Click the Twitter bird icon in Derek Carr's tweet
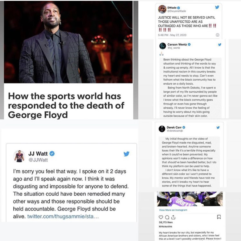The height and width of the screenshot is (241, 241). (218, 127)
